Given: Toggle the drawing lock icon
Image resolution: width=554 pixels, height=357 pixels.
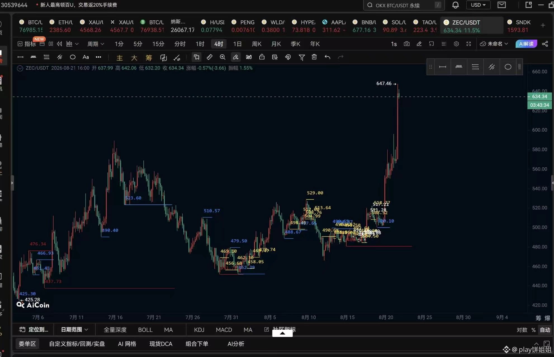Looking at the screenshot, I should (262, 57).
